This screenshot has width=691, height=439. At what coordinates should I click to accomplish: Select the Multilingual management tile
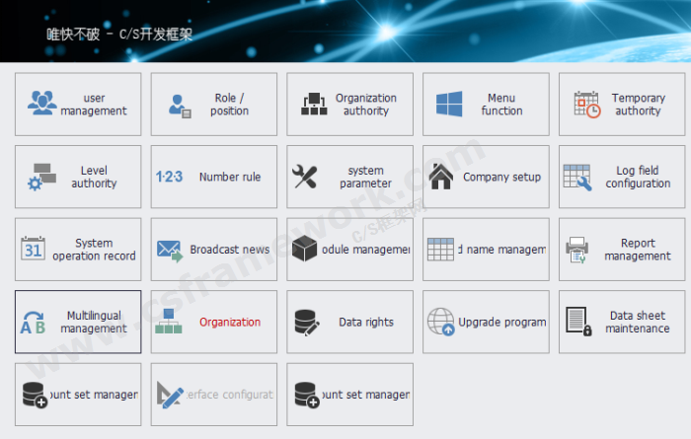(x=78, y=322)
